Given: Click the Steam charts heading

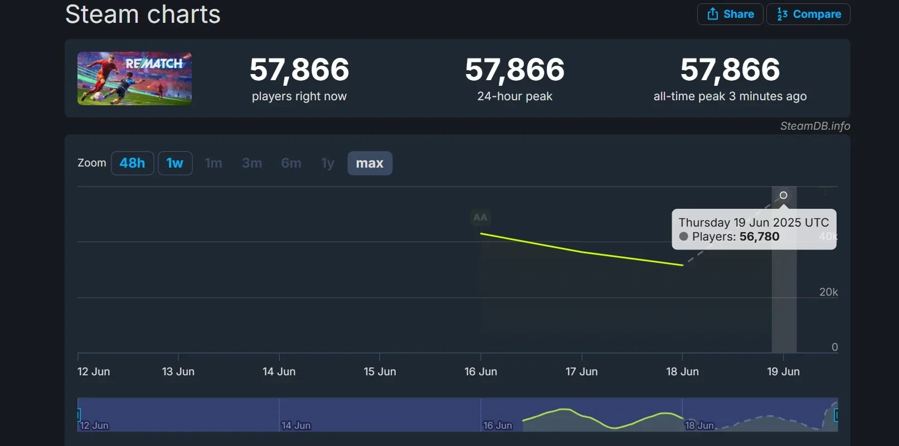Looking at the screenshot, I should tap(143, 14).
